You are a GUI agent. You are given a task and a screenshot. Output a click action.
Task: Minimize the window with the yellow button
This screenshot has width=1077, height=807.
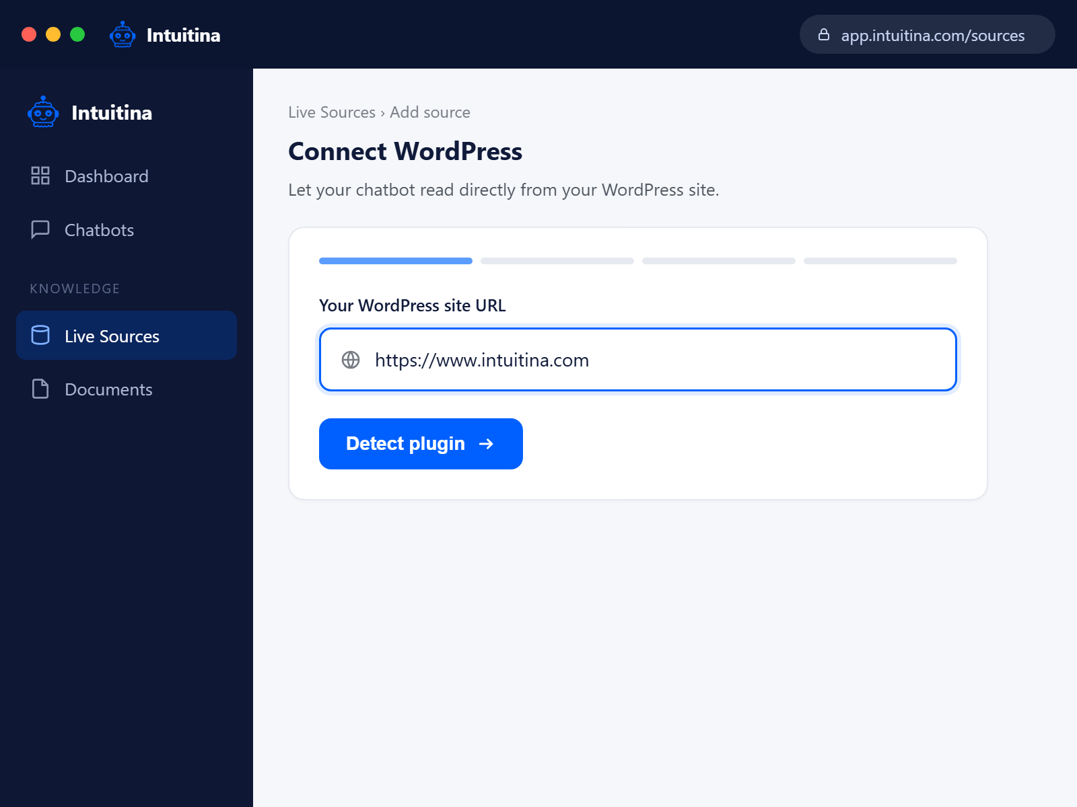tap(53, 34)
